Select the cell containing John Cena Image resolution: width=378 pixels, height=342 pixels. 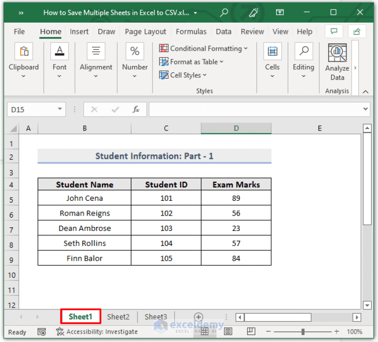[85, 198]
